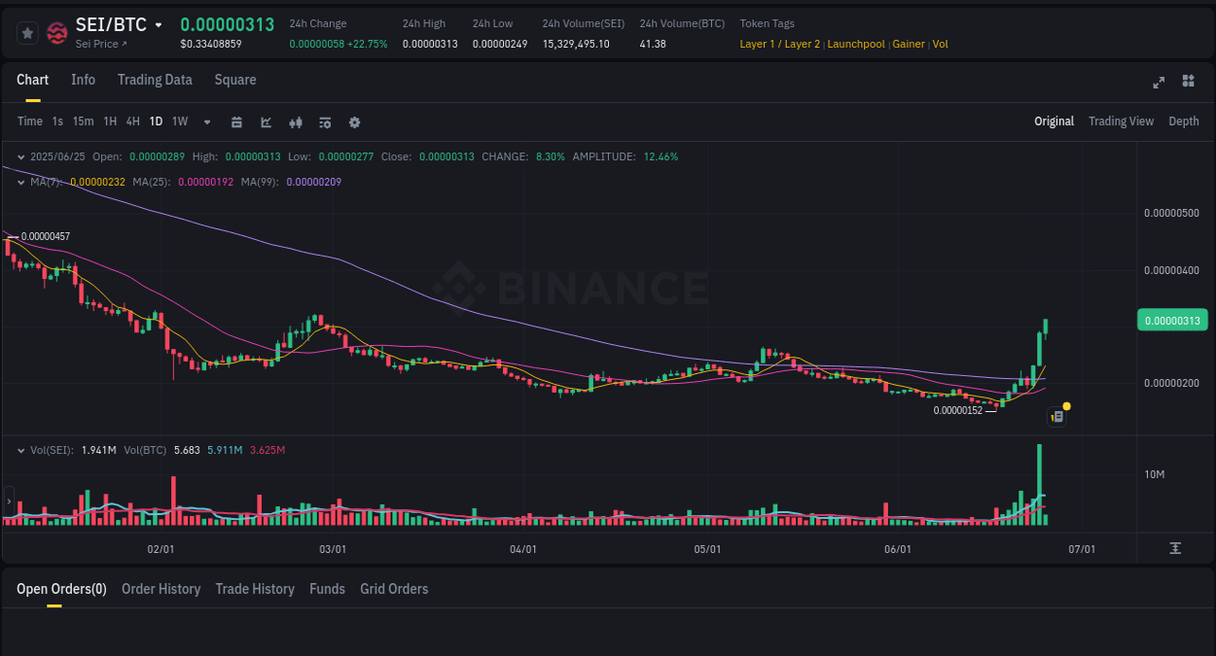Open the Order History tab
The image size is (1216, 656).
(x=161, y=589)
